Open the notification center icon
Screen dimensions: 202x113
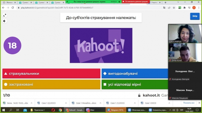click(x=197, y=110)
